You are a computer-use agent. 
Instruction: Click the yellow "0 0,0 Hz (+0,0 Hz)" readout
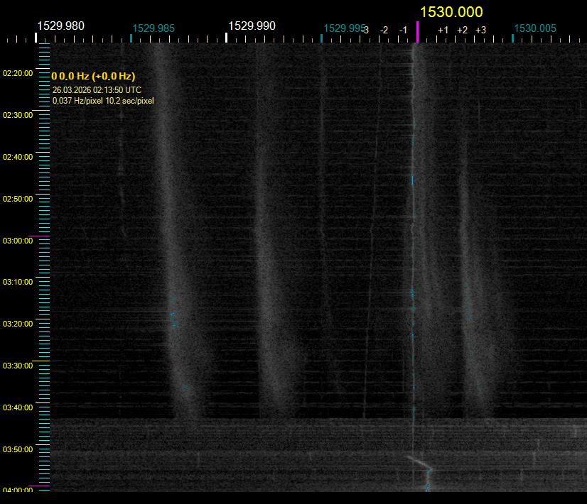[x=93, y=76]
